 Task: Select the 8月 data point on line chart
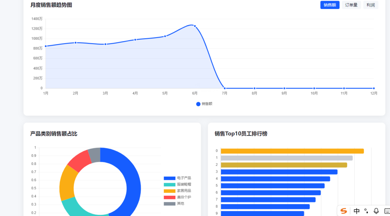tap(255, 88)
